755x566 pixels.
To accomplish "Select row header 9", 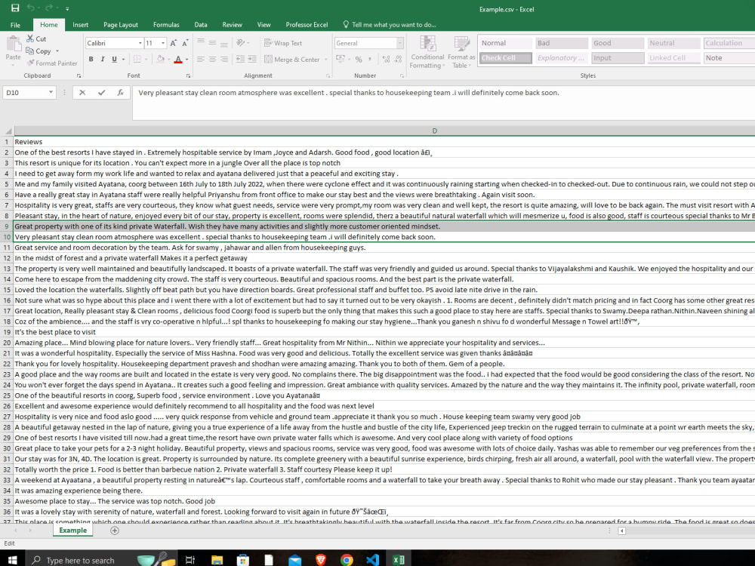I will 7,226.
